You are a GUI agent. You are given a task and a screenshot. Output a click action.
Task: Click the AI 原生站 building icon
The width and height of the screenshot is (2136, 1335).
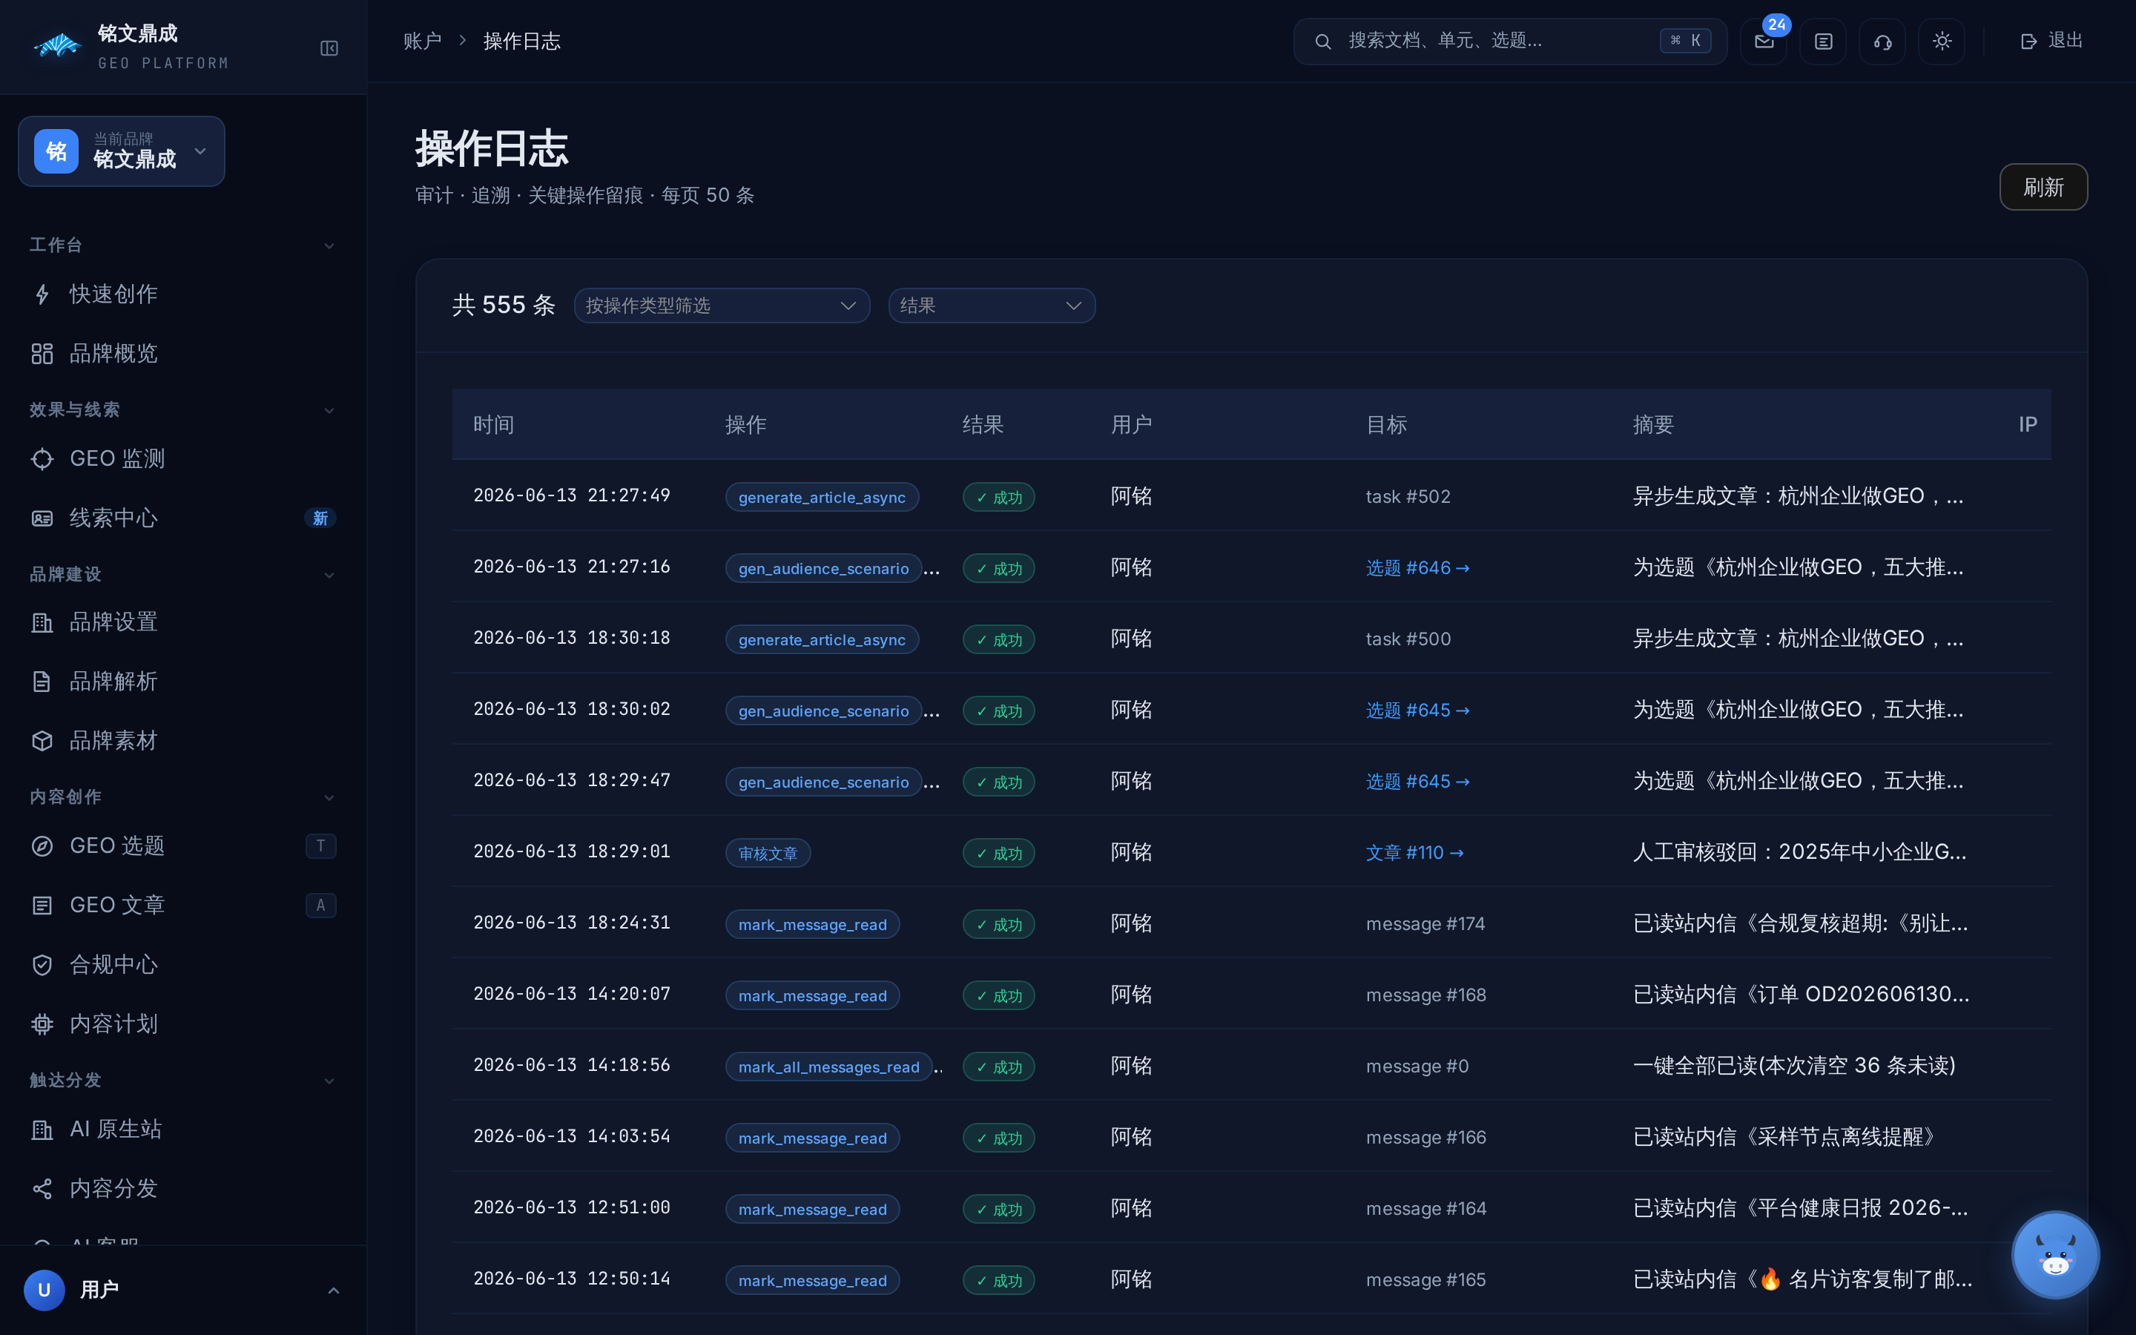[x=42, y=1130]
